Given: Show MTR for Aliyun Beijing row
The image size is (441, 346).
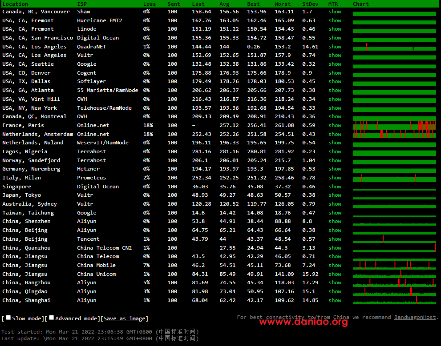Looking at the screenshot, I should pos(335,230).
